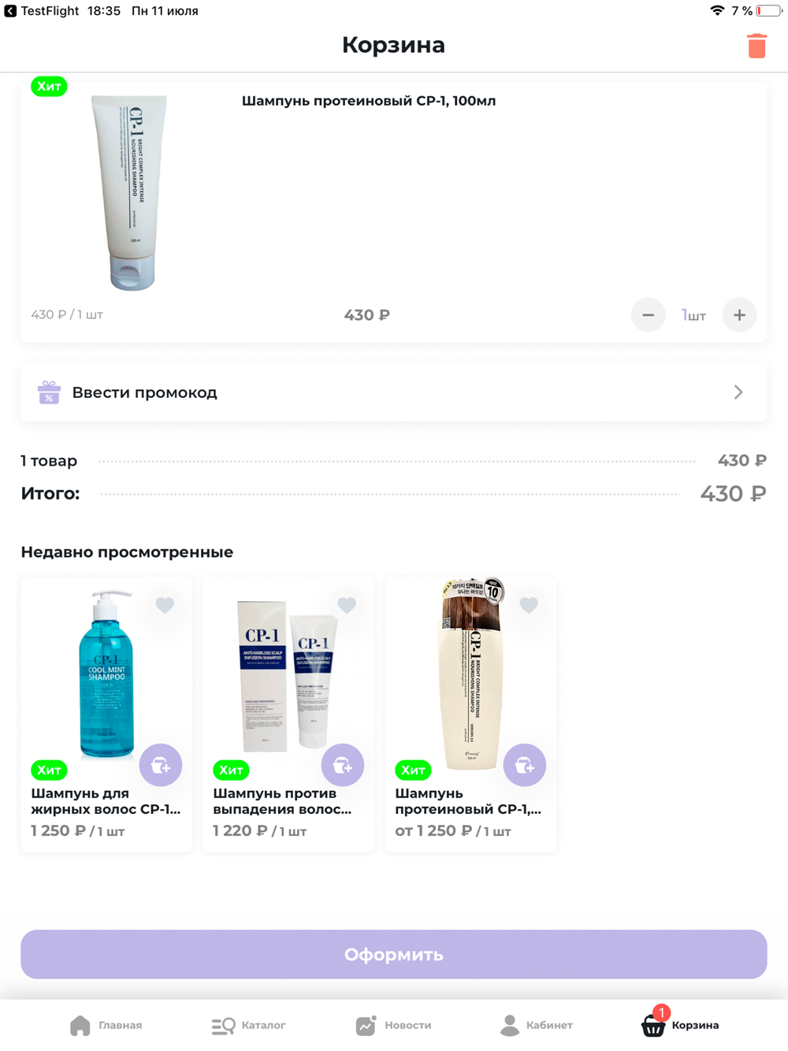This screenshot has width=788, height=1051.
Task: Add Cool Mint shampoo to cart
Action: click(x=161, y=765)
